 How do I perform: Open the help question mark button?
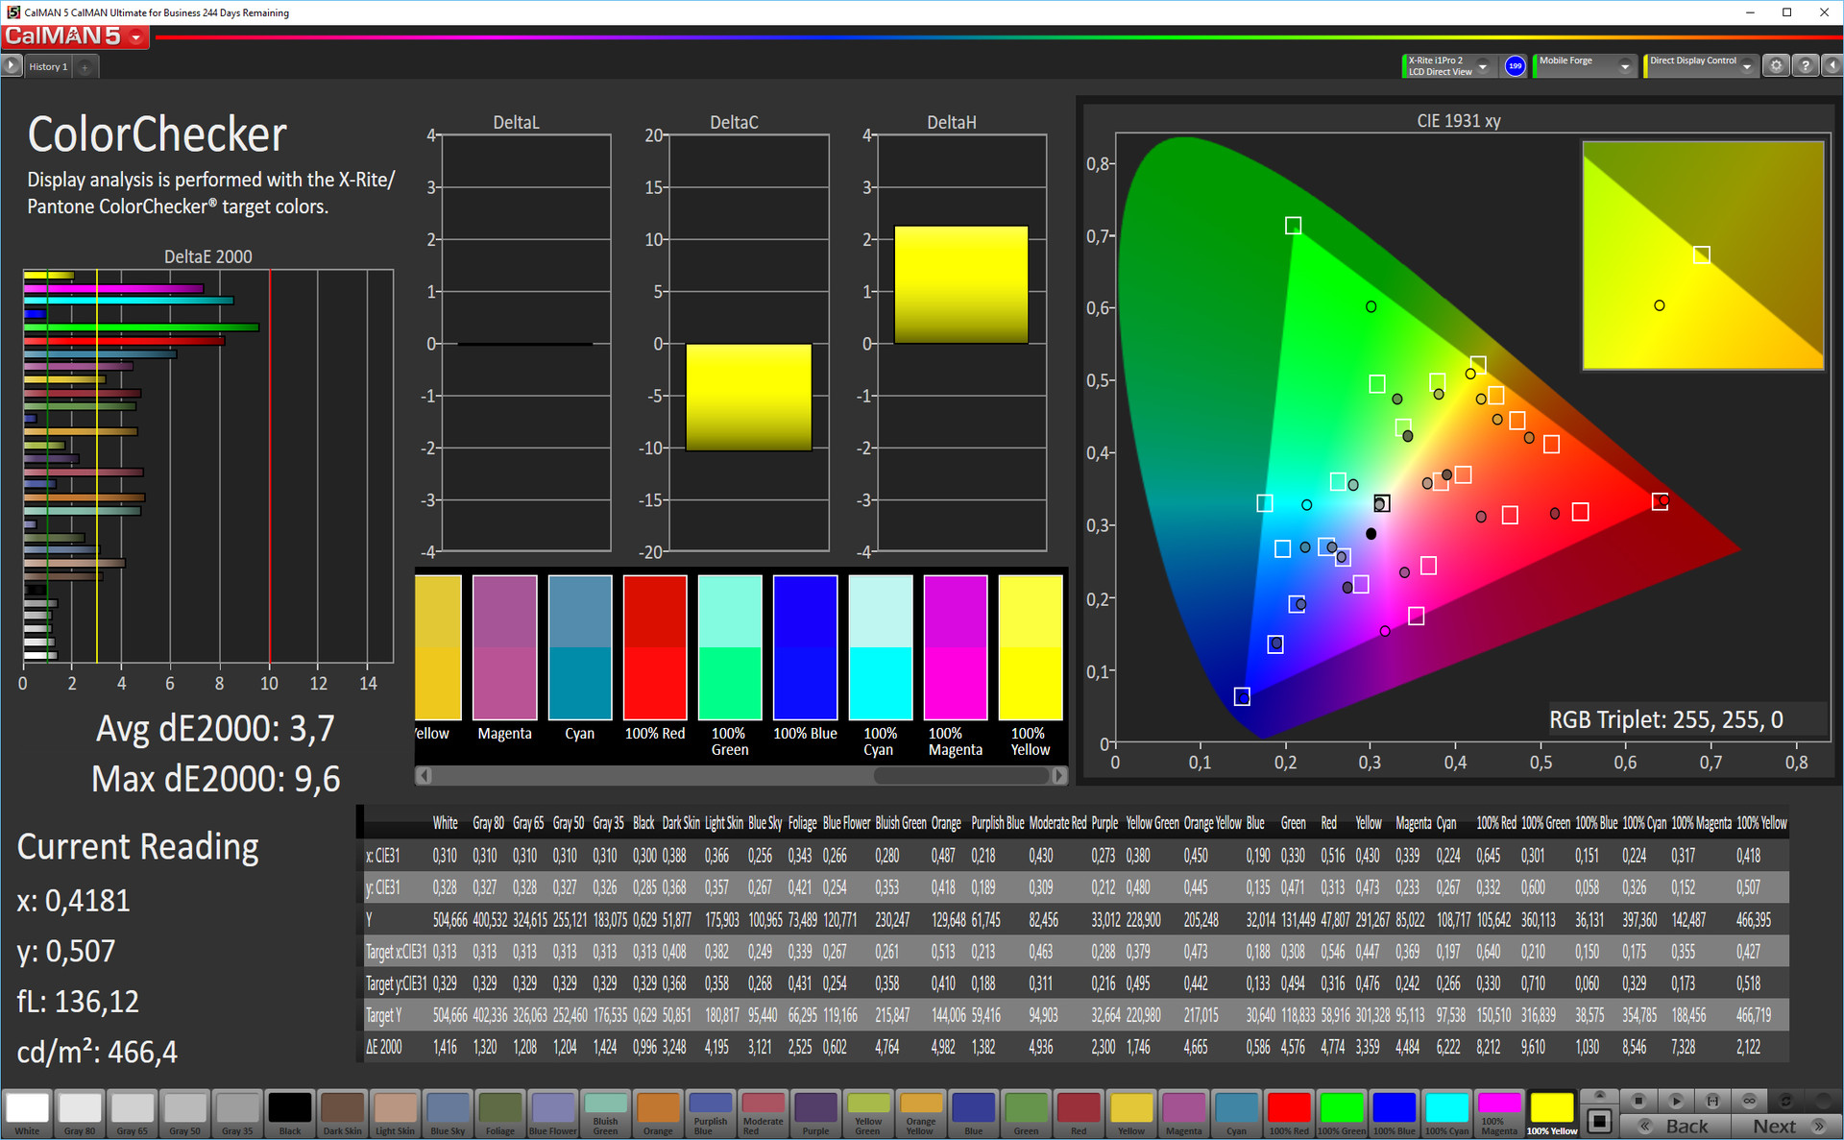coord(1806,66)
